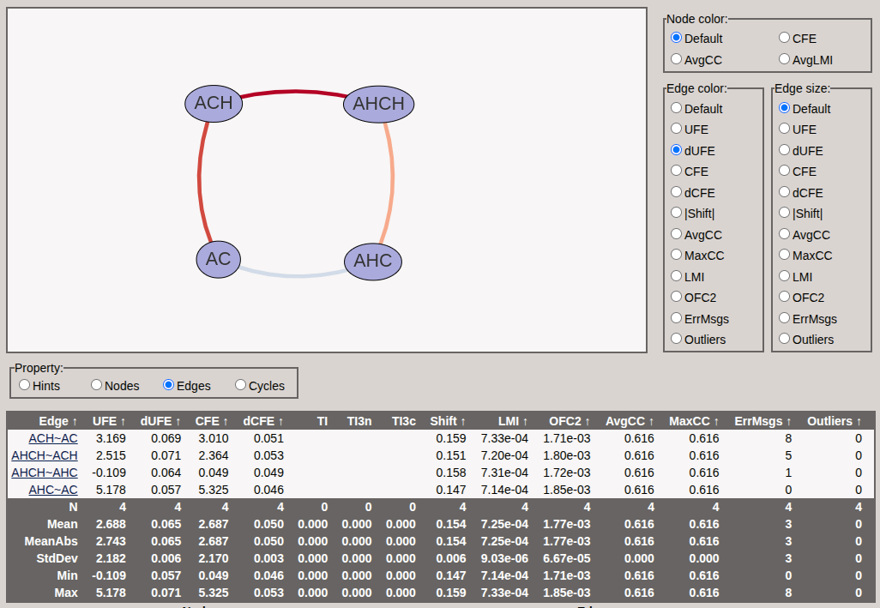Enable CFE node color option
Screen dimensions: 880x608
784,38
